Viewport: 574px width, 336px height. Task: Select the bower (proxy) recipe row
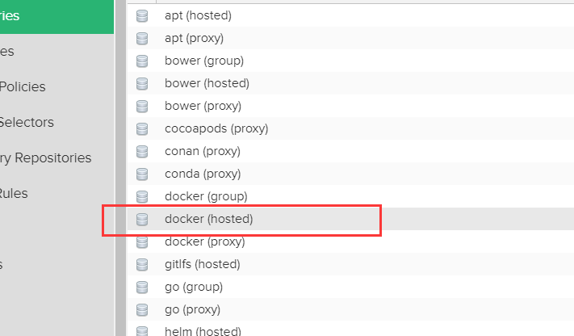click(x=202, y=106)
